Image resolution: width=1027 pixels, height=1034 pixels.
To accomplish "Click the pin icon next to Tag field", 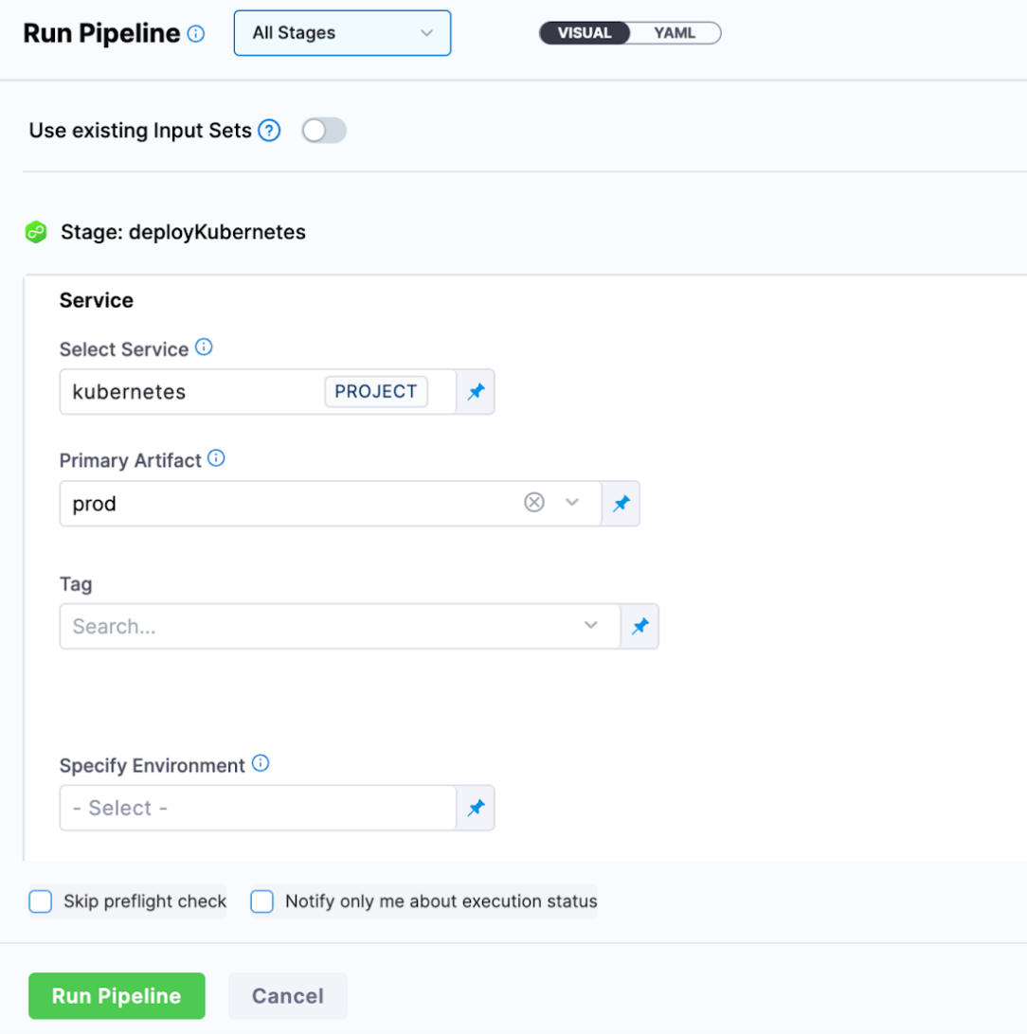I will pos(640,626).
